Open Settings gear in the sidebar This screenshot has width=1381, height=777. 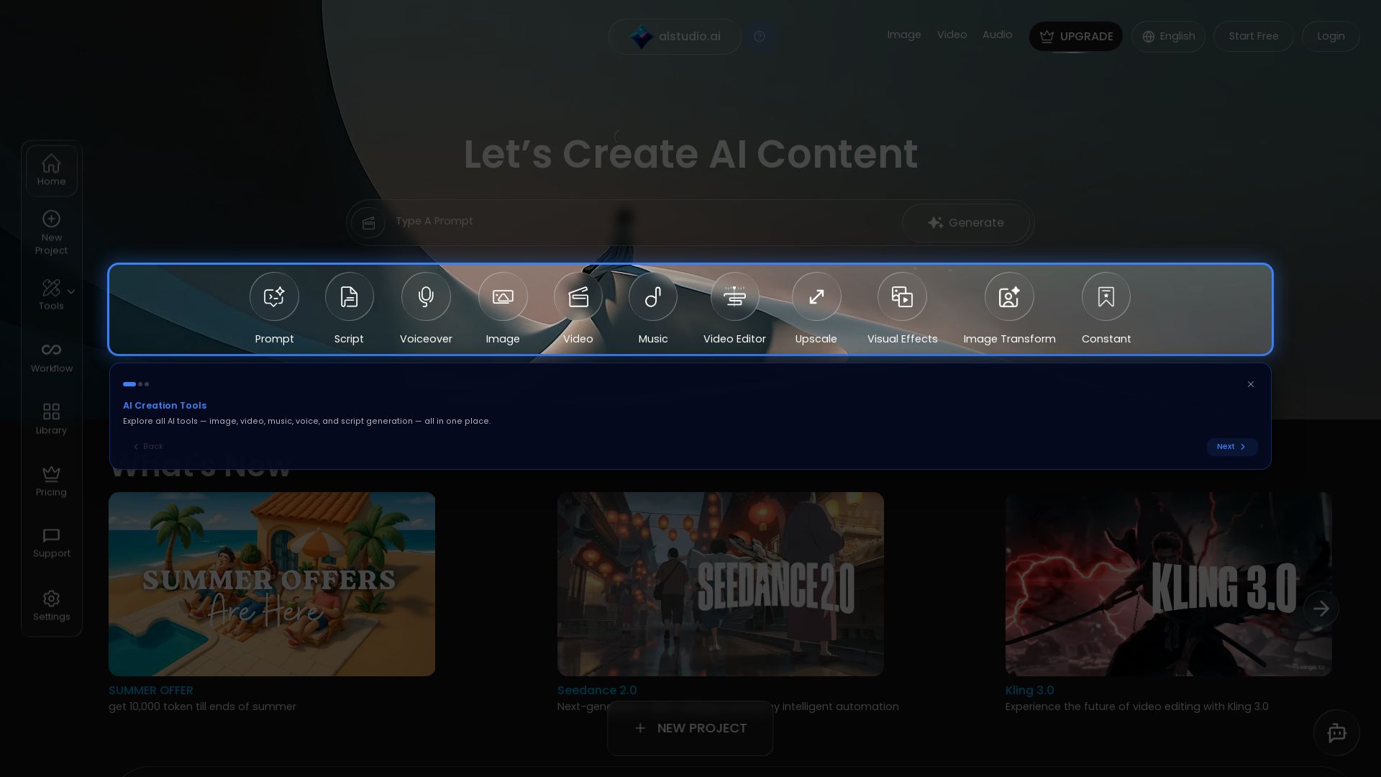coord(52,606)
